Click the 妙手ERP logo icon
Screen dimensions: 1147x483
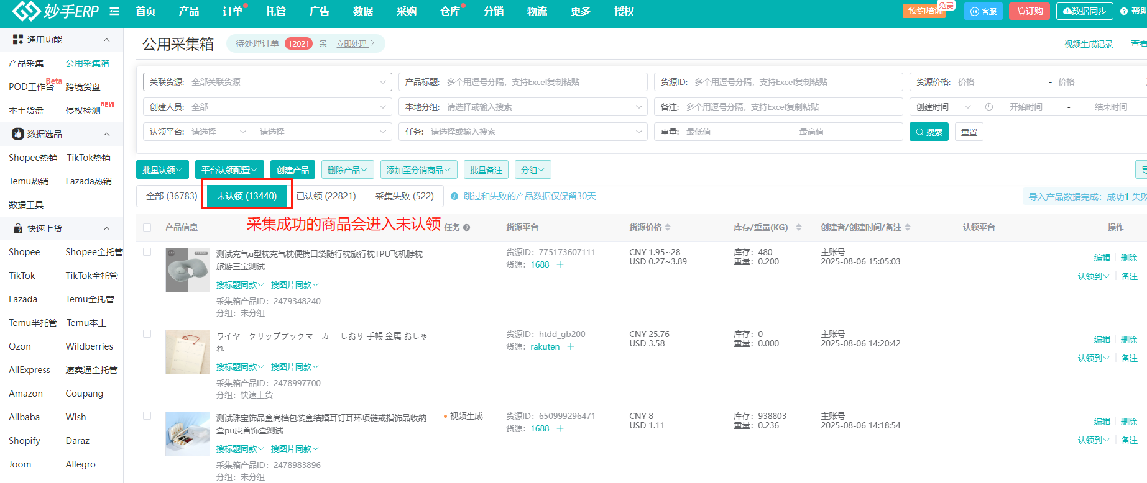[x=25, y=11]
